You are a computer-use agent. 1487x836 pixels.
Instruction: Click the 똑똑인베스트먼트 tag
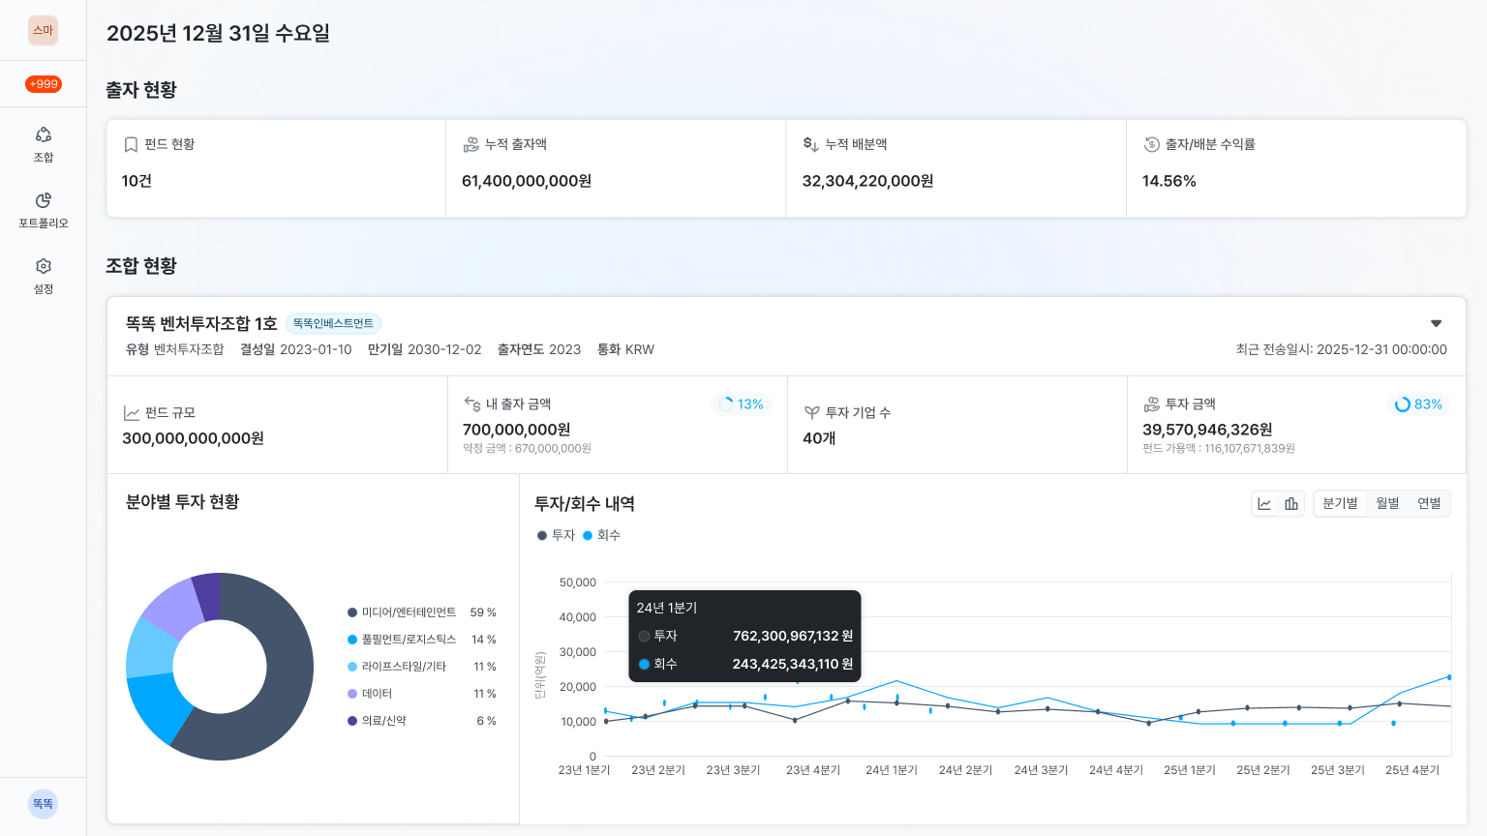pos(333,323)
